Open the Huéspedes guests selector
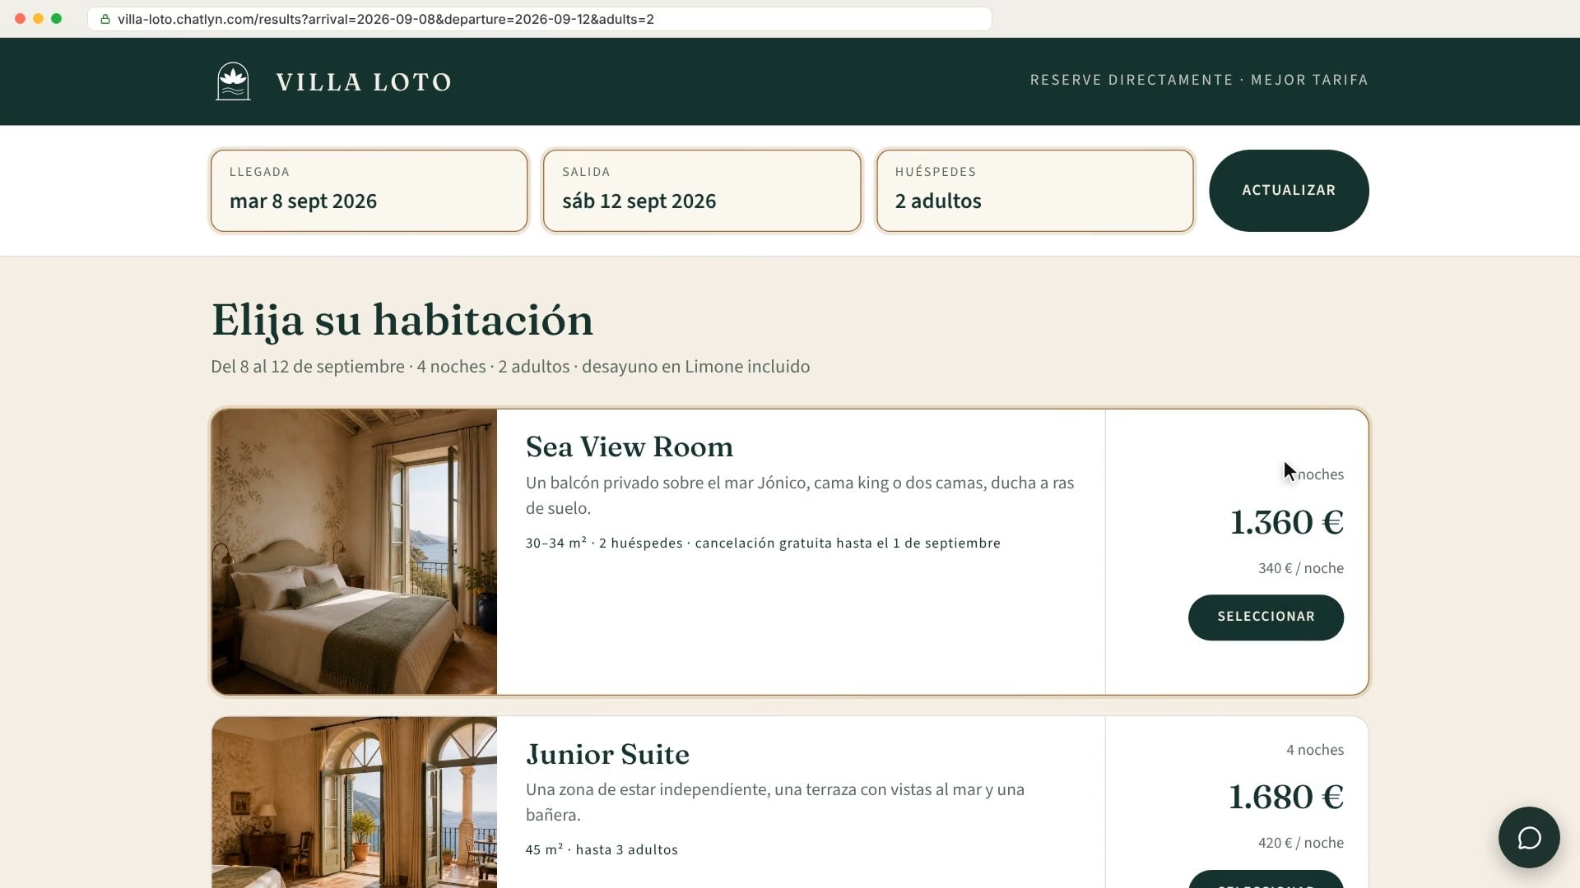Screen dimensions: 1580x888 tap(1034, 191)
